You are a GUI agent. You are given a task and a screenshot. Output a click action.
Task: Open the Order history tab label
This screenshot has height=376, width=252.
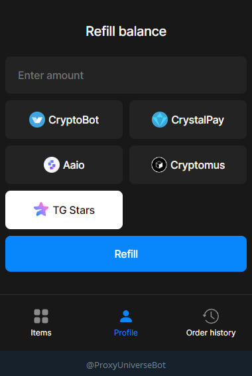[211, 333]
